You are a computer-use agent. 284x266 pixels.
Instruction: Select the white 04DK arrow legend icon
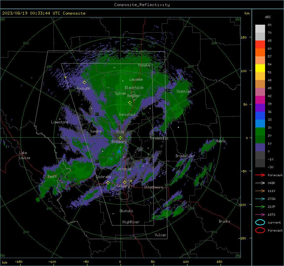point(260,183)
